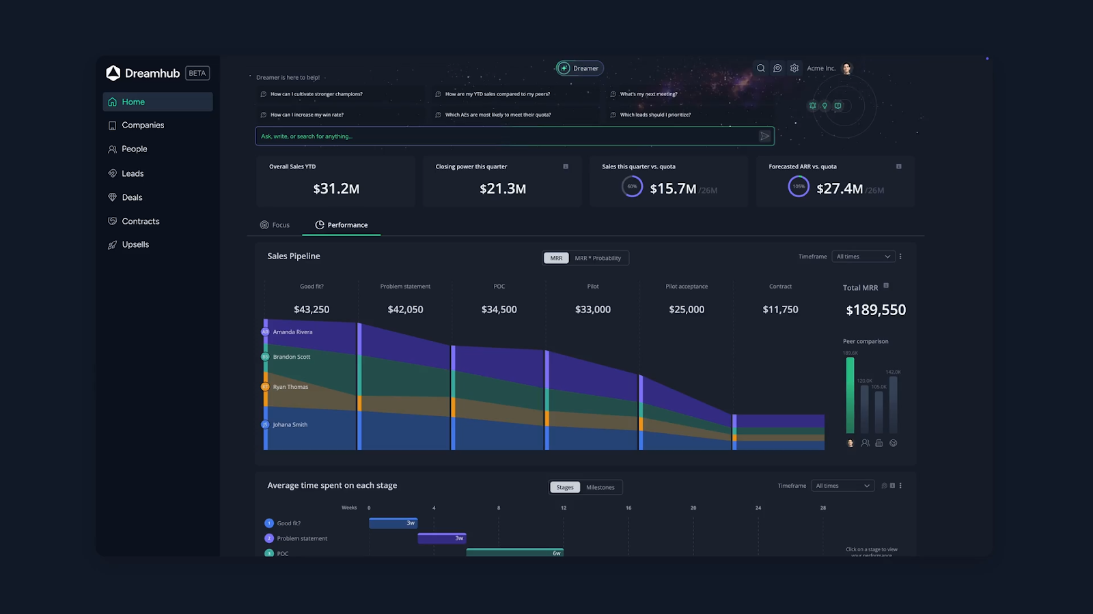Click the green notification bell icon
This screenshot has width=1093, height=614.
(x=812, y=106)
